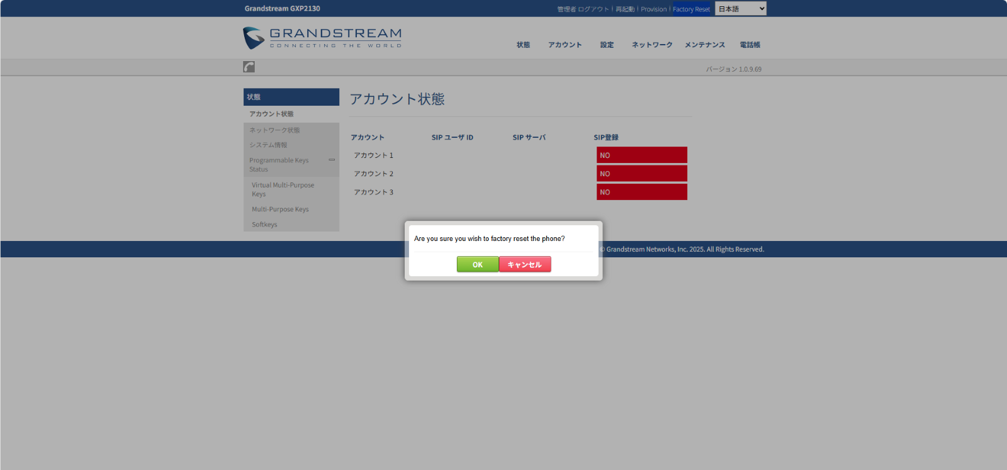Confirm factory reset with OK button

click(478, 264)
